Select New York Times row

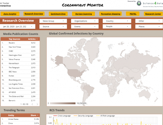tap(20, 47)
